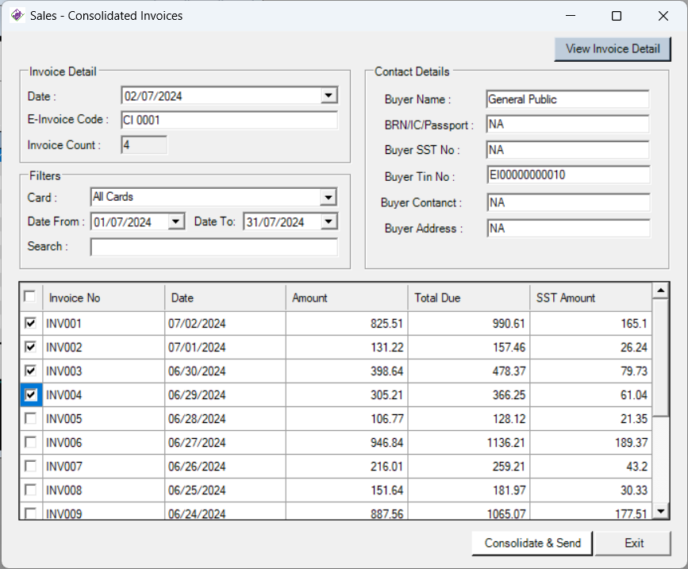Screen dimensions: 688x569
Task: Uncheck the INV001 row checkbox
Action: (x=31, y=324)
